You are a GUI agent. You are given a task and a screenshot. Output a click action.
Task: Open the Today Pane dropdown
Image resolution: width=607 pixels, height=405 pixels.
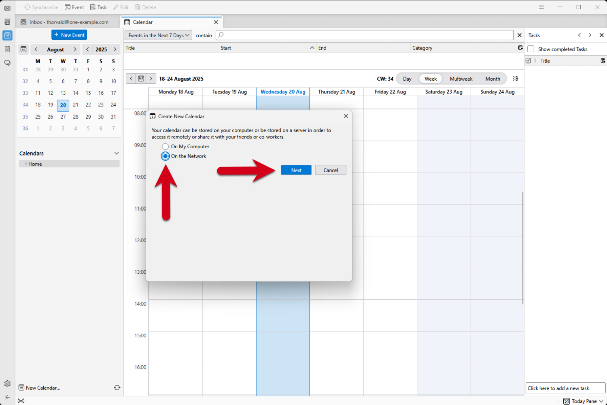(583, 401)
